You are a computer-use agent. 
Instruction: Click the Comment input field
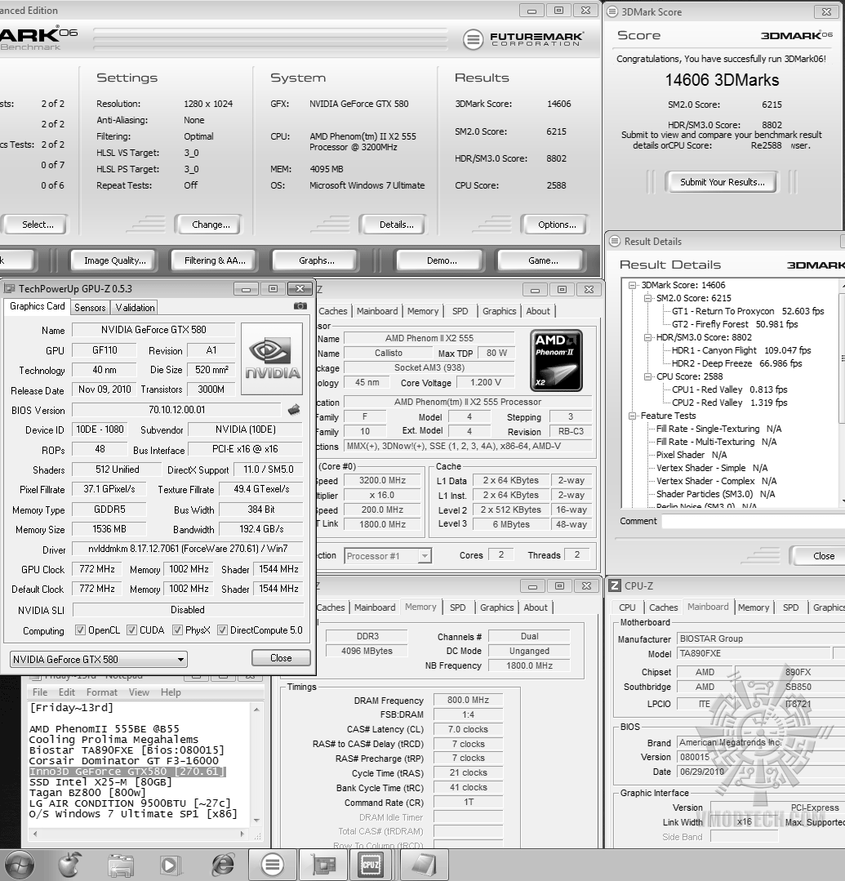click(753, 521)
